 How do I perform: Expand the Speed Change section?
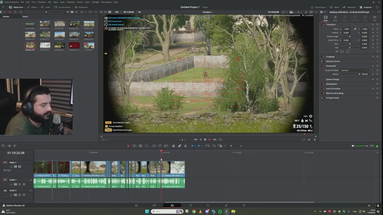point(332,79)
